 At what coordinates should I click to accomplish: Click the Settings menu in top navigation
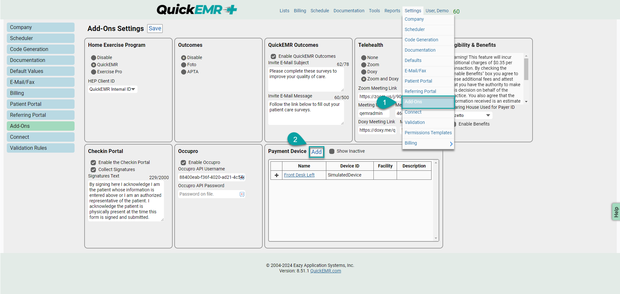413,11
